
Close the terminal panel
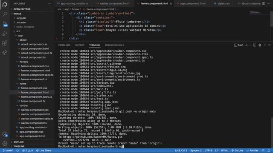[269, 45]
